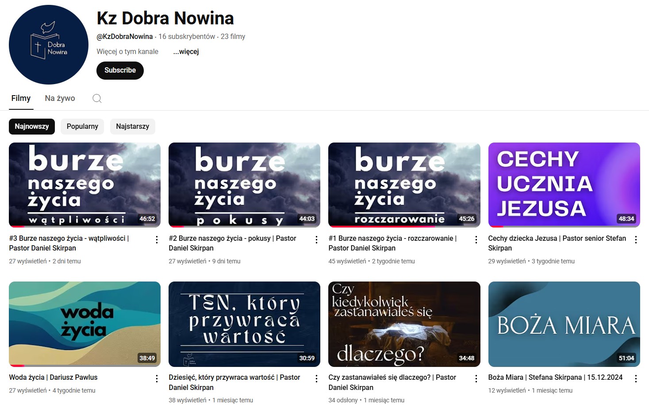Open title Woda życia | Dariusz Pawlus

click(x=53, y=378)
